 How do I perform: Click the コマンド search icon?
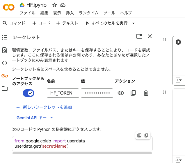click(x=5, y=23)
